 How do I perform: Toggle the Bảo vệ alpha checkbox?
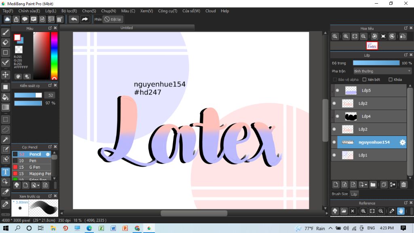[335, 80]
